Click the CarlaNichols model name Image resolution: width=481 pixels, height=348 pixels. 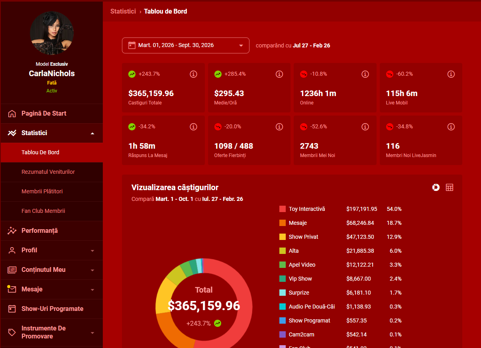52,73
